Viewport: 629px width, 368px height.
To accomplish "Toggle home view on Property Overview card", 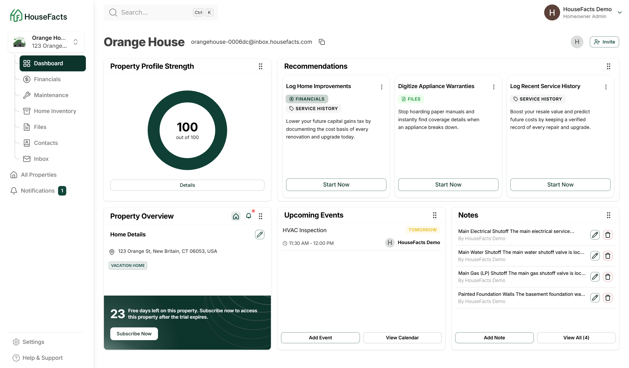I will click(x=236, y=216).
